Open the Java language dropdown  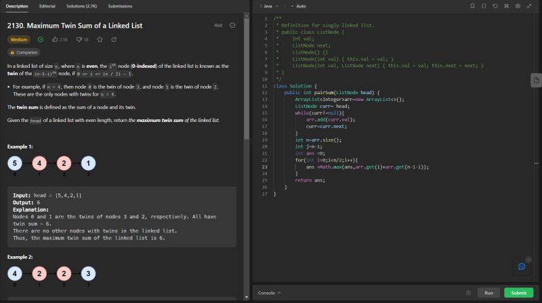tap(270, 6)
